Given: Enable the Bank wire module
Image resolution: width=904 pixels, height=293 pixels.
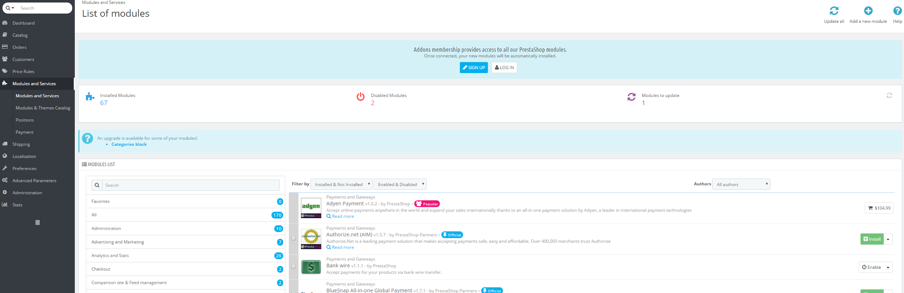Looking at the screenshot, I should tap(871, 267).
